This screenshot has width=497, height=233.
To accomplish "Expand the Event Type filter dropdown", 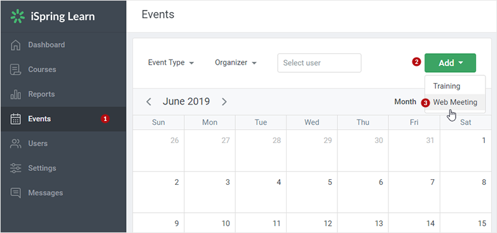I will [171, 63].
